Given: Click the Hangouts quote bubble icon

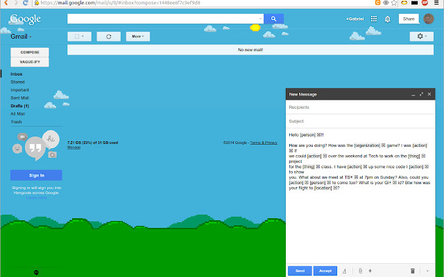Looking at the screenshot, I should (35, 148).
